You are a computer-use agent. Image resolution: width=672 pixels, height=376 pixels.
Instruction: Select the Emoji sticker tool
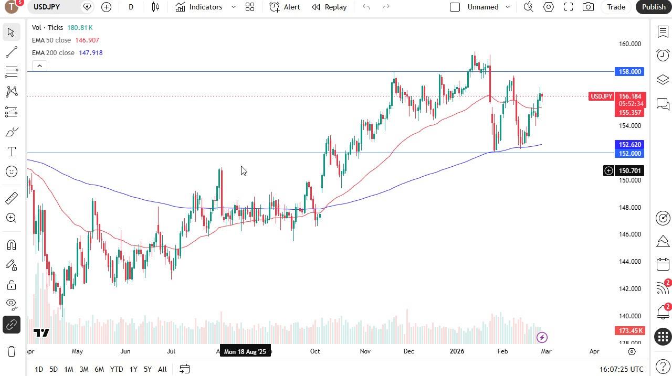[12, 171]
